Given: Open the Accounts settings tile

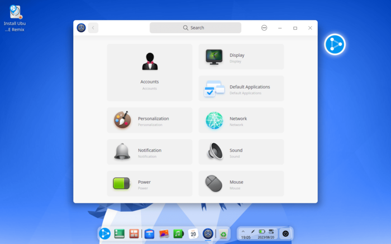Looking at the screenshot, I should [150, 72].
